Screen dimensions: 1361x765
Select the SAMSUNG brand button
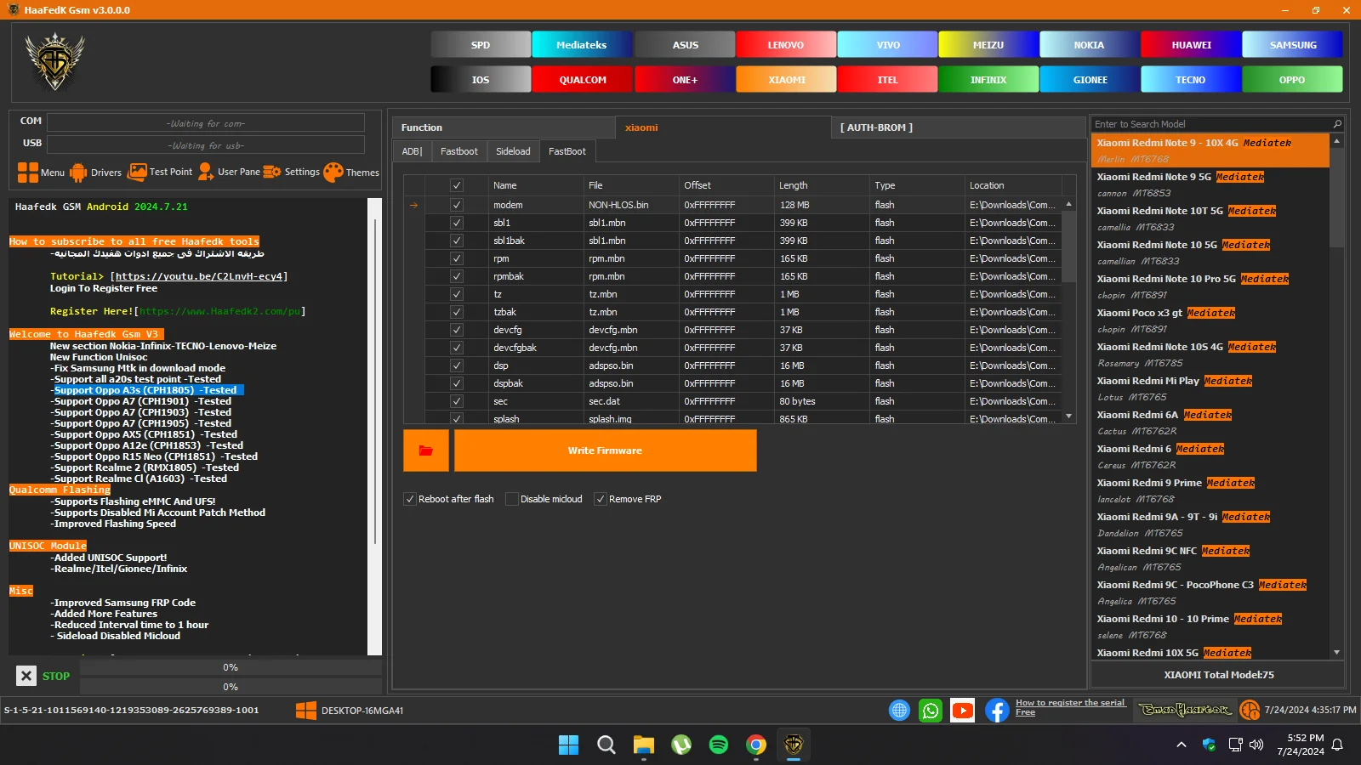pos(1293,45)
